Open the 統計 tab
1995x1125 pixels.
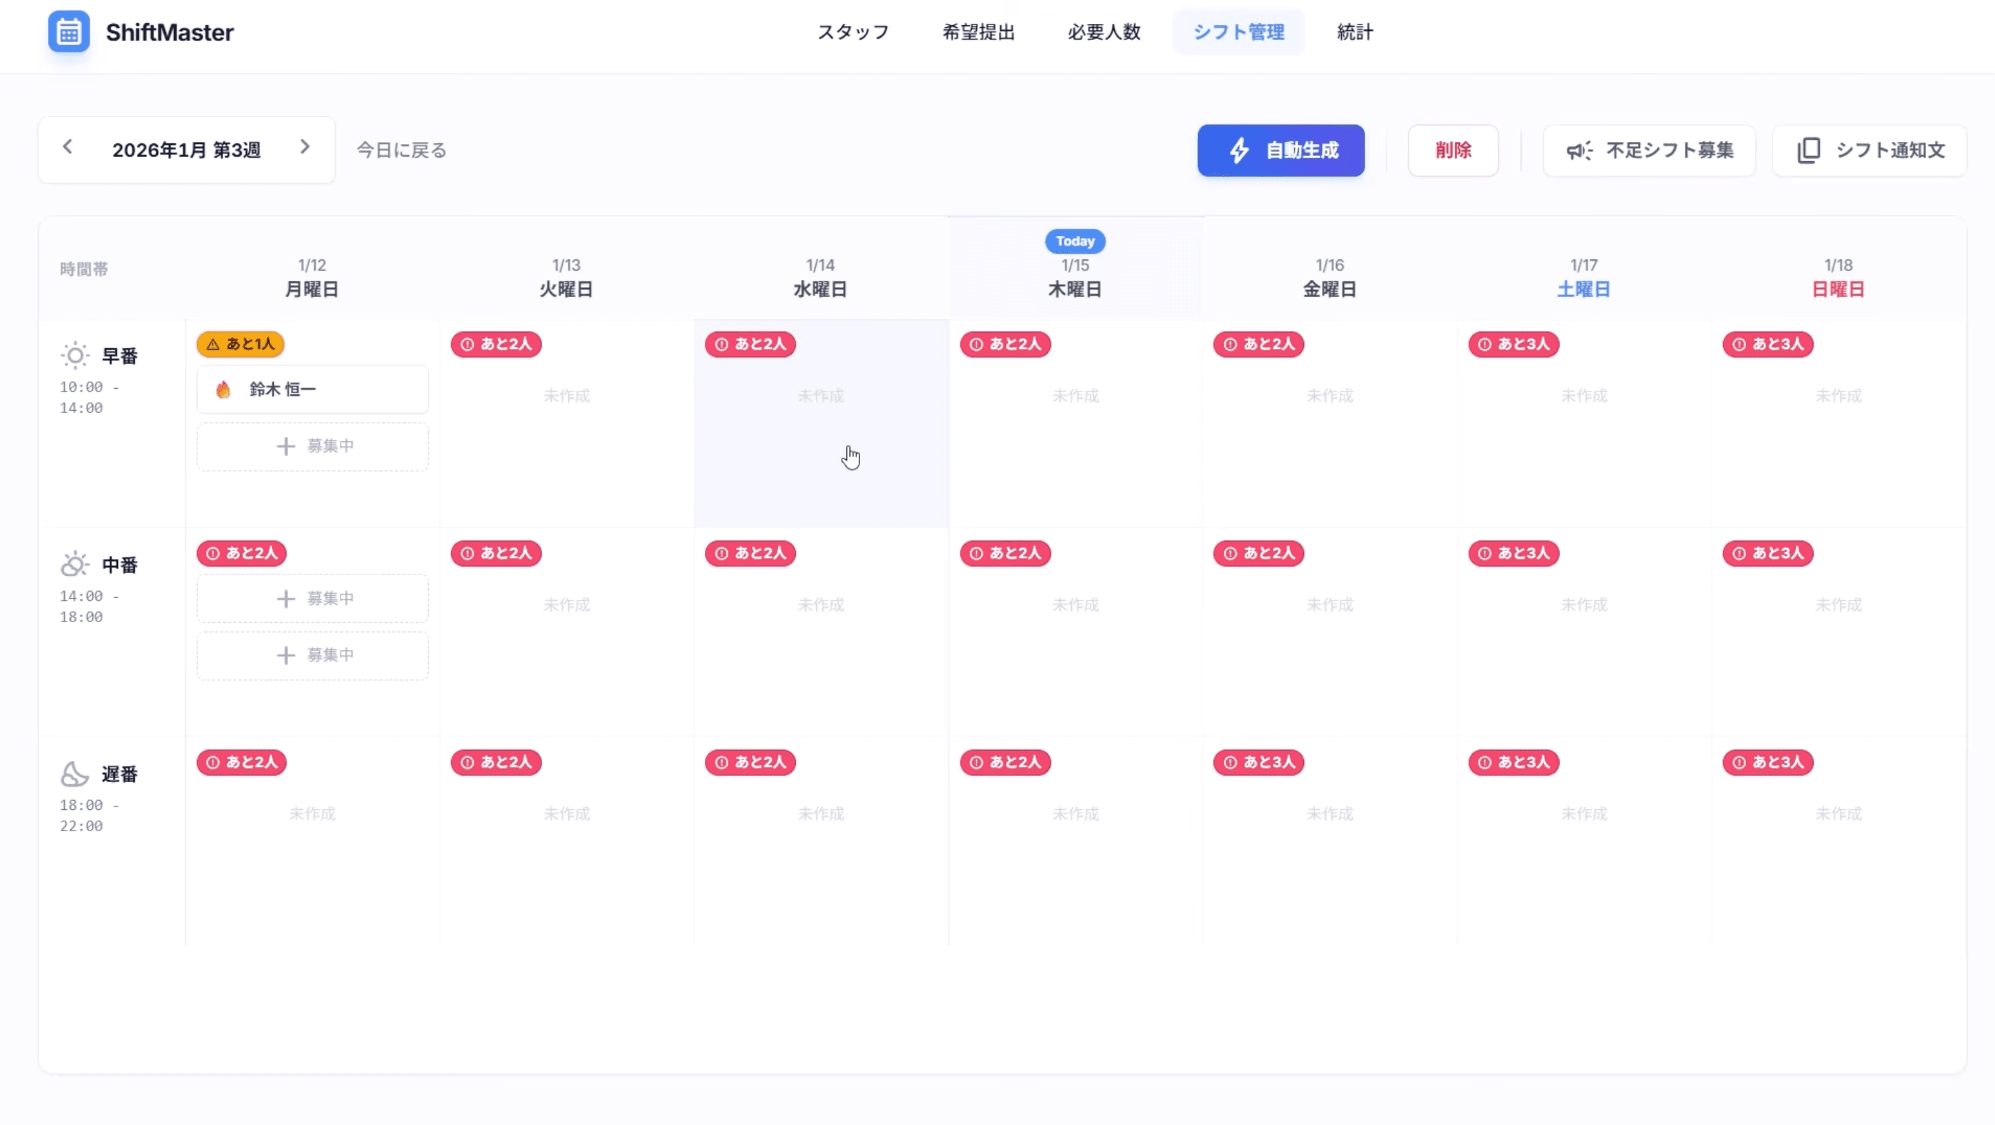click(1355, 33)
